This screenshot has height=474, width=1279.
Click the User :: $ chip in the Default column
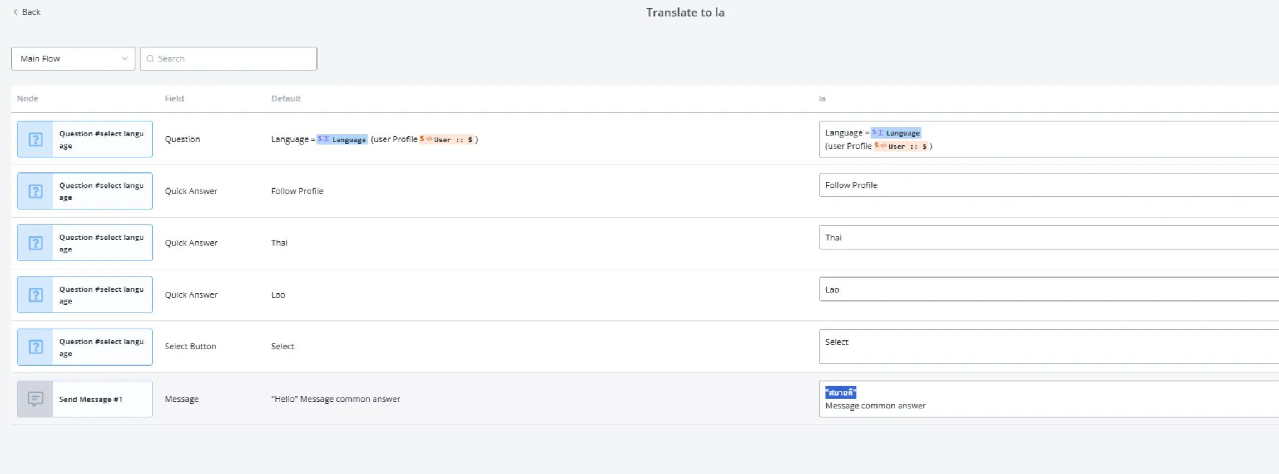[x=447, y=139]
